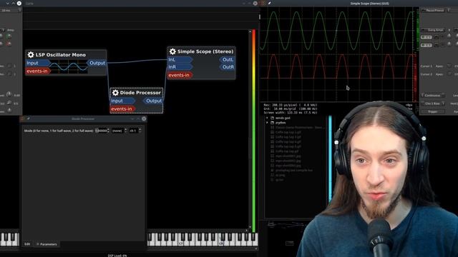Click the Pause/Freeze button in scope
This screenshot has height=257, width=458.
(433, 11)
